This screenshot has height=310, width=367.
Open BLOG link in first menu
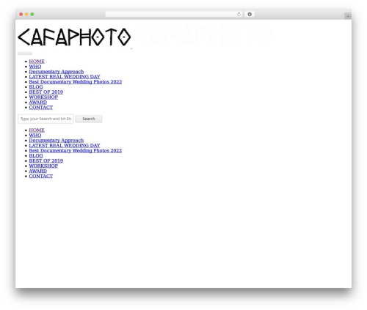(x=36, y=87)
